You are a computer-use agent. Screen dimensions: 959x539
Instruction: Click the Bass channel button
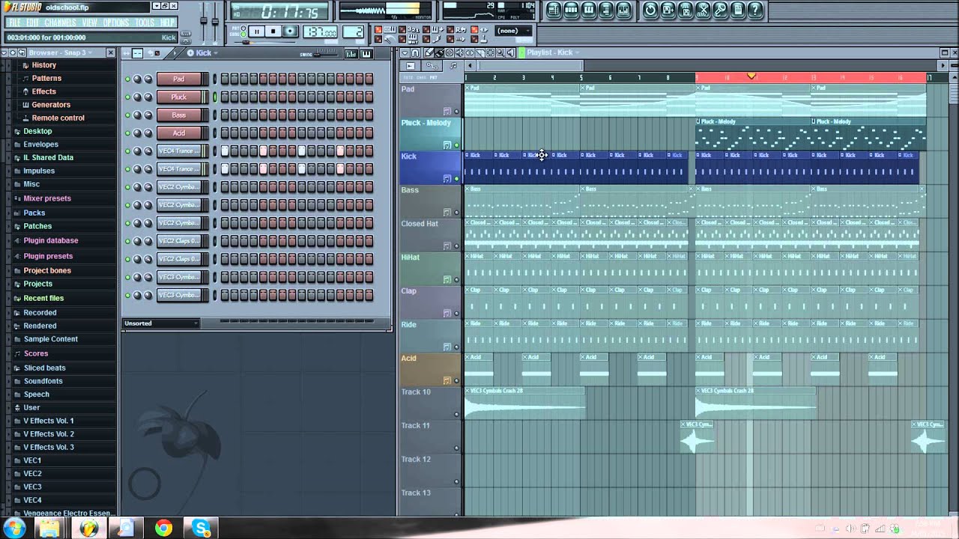[178, 115]
